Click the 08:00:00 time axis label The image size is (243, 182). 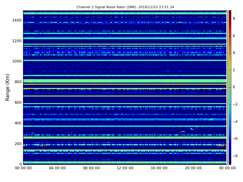tap(91, 168)
